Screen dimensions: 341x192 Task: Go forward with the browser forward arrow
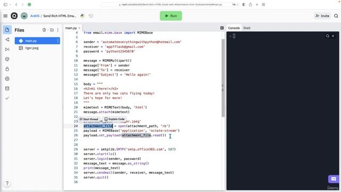point(22,4)
